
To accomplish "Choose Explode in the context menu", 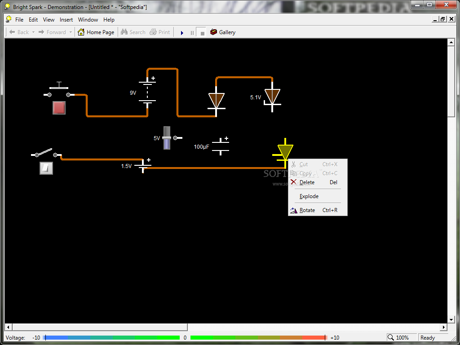I will click(x=318, y=196).
